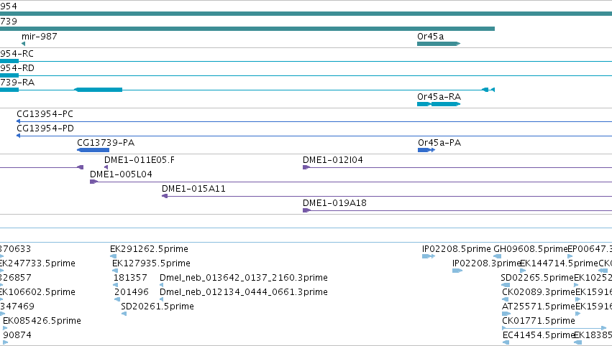Screen dimensions: 612x346
Task: Click the 954-RC transcript label
Action: point(17,54)
